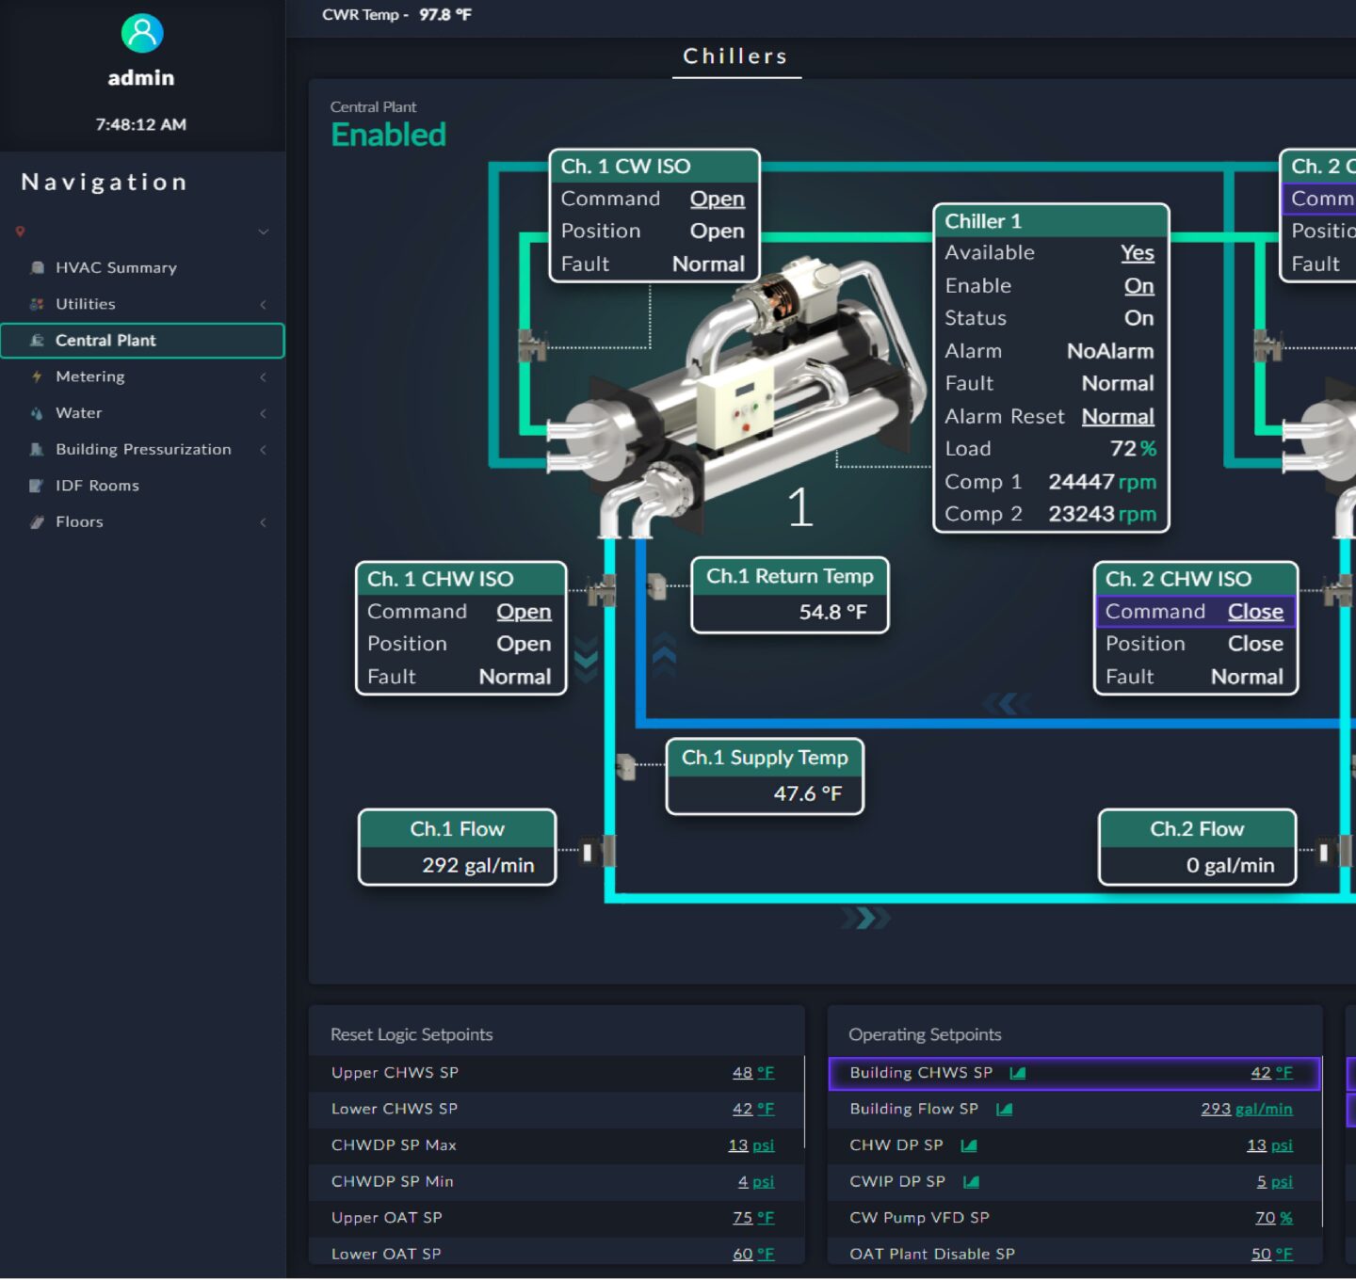Click the IDF Rooms icon
Image resolution: width=1356 pixels, height=1280 pixels.
(37, 486)
